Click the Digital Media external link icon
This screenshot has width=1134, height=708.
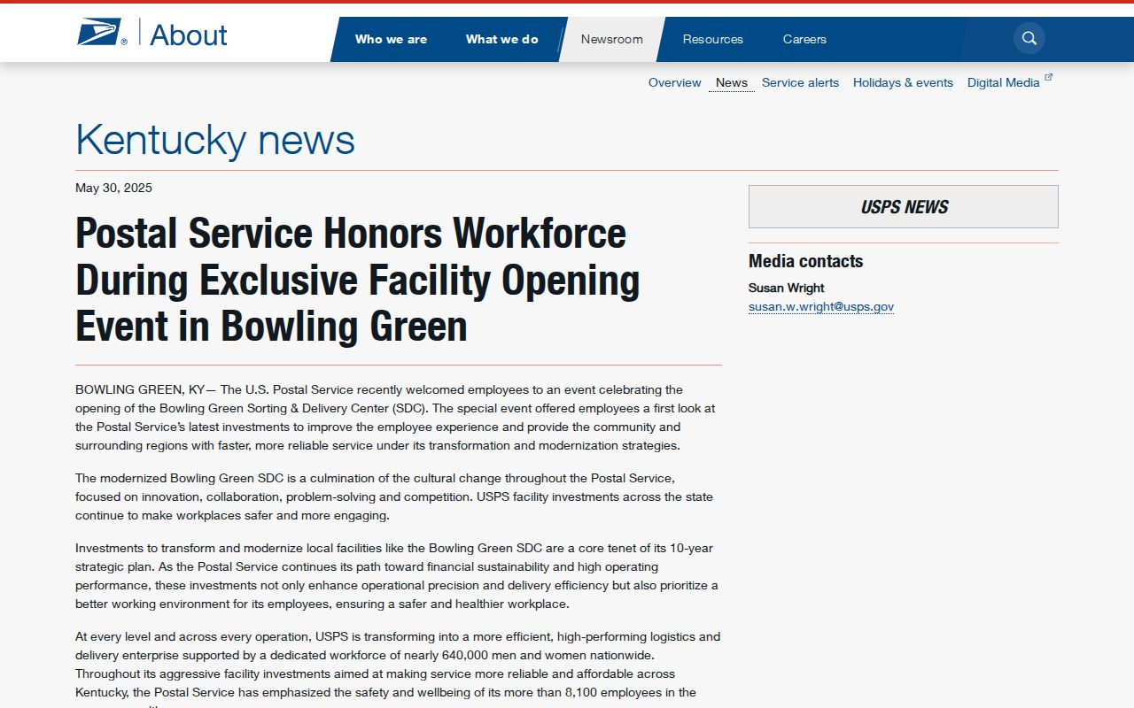pos(1049,78)
